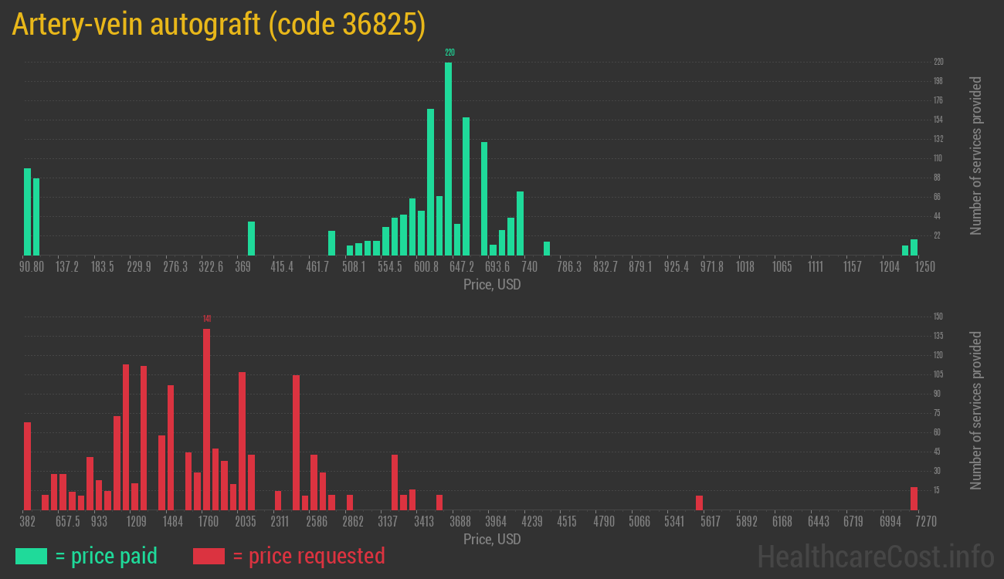Click the chart title Artery-vein autograft
Viewport: 1004px width, 579px height.
click(219, 25)
